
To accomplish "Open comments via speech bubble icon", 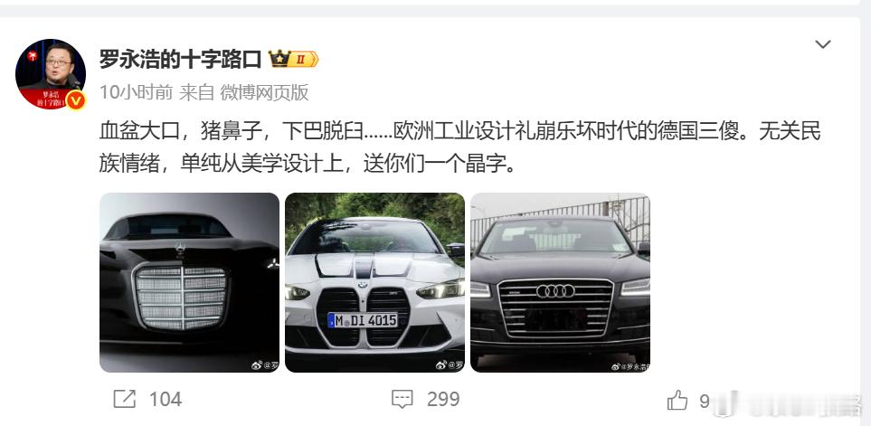I will (x=402, y=400).
